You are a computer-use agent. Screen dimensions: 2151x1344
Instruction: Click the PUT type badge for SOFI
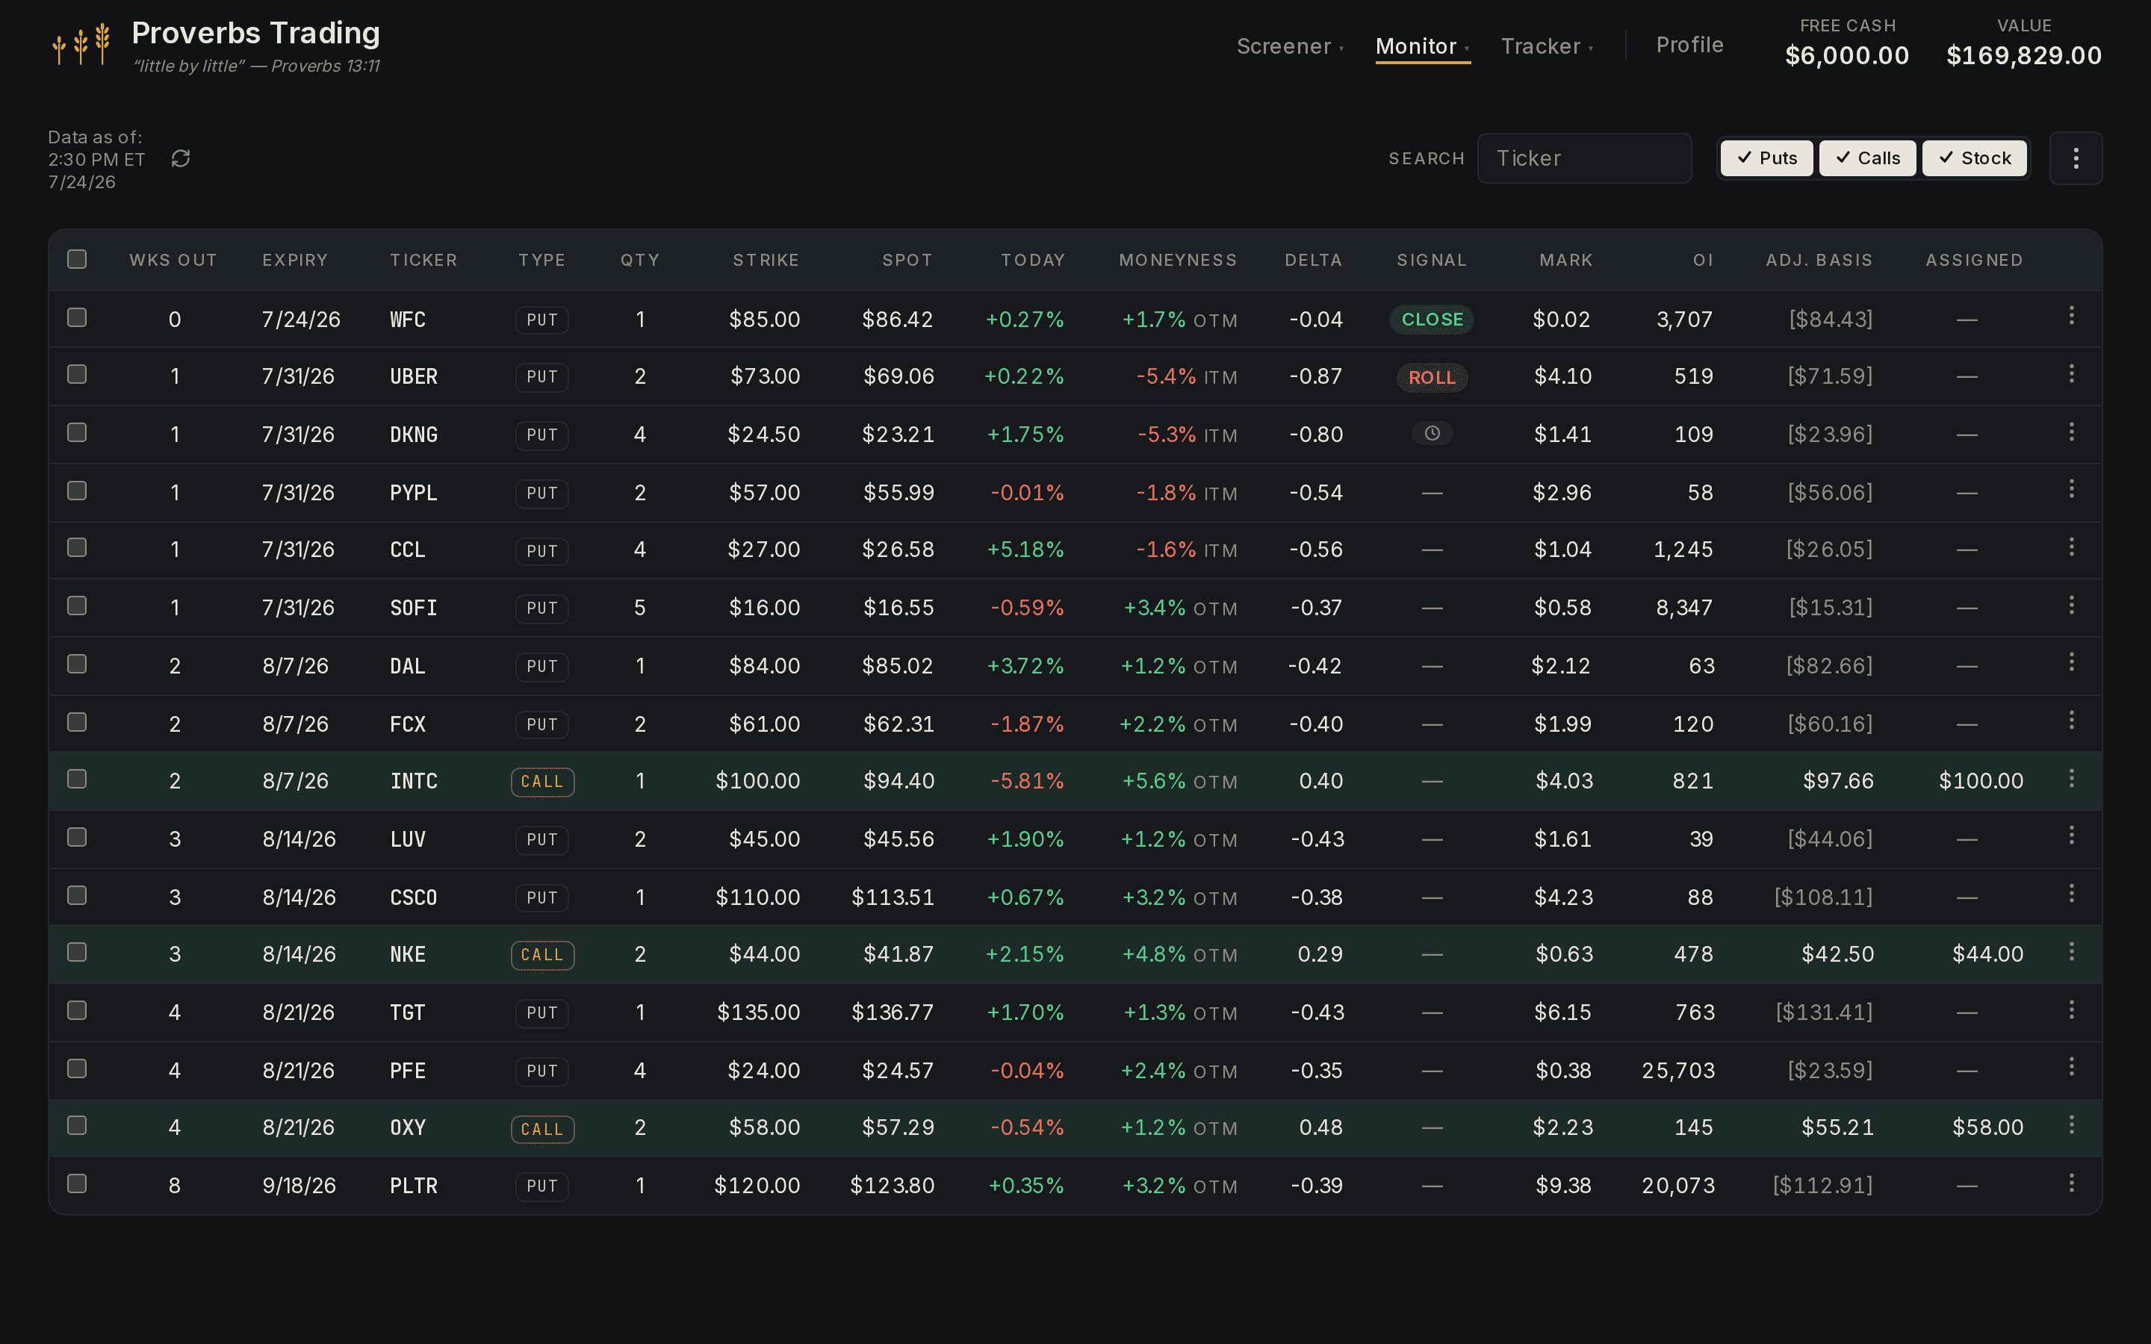[542, 608]
